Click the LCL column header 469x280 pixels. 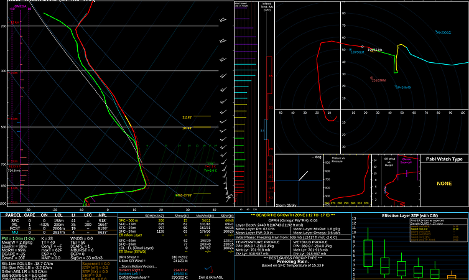pos(58,215)
